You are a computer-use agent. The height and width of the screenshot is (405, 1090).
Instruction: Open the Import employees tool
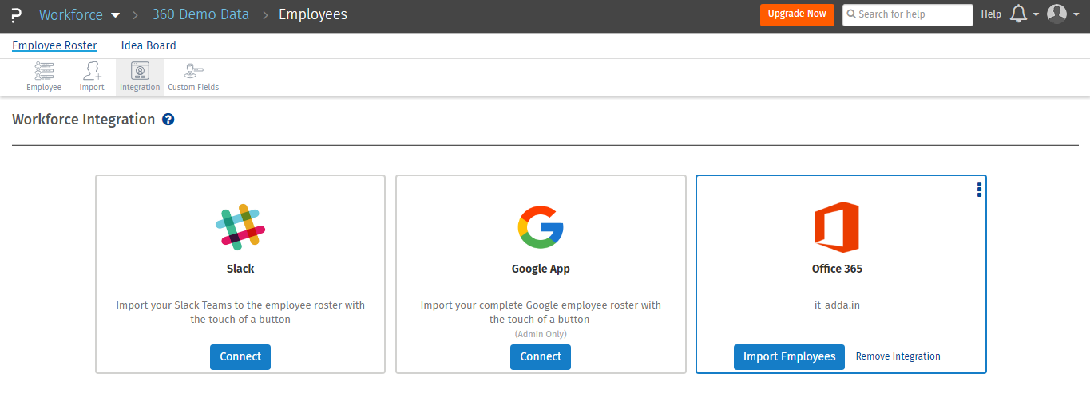[x=92, y=77]
